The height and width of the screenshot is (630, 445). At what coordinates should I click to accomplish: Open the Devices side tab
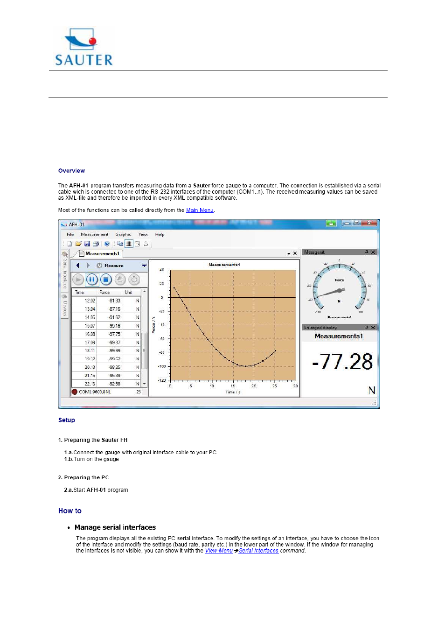click(65, 306)
